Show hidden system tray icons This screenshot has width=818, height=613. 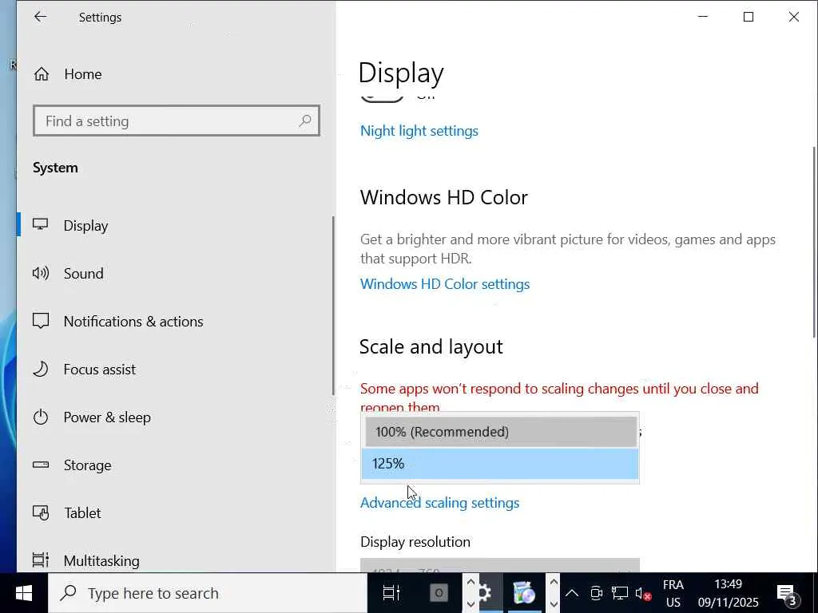click(x=572, y=593)
